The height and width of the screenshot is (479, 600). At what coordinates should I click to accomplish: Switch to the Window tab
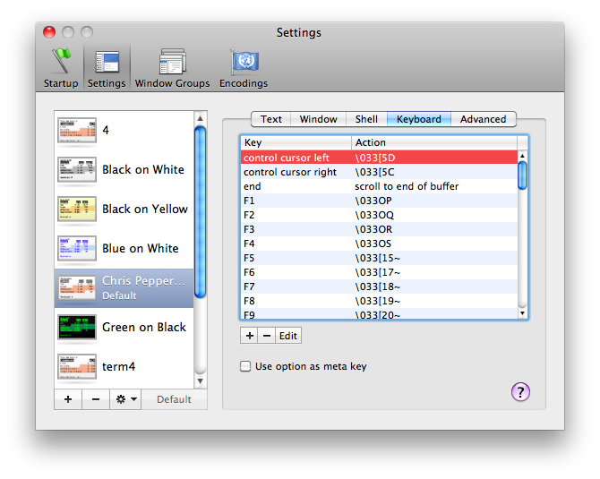click(x=319, y=119)
